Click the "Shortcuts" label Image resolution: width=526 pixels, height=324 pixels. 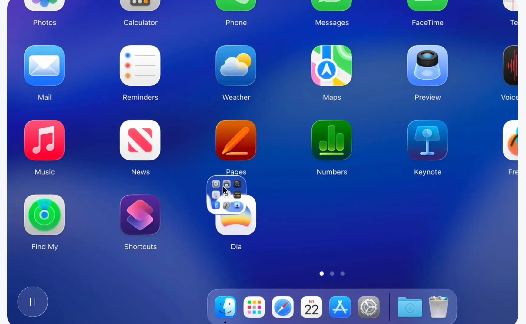coord(140,247)
